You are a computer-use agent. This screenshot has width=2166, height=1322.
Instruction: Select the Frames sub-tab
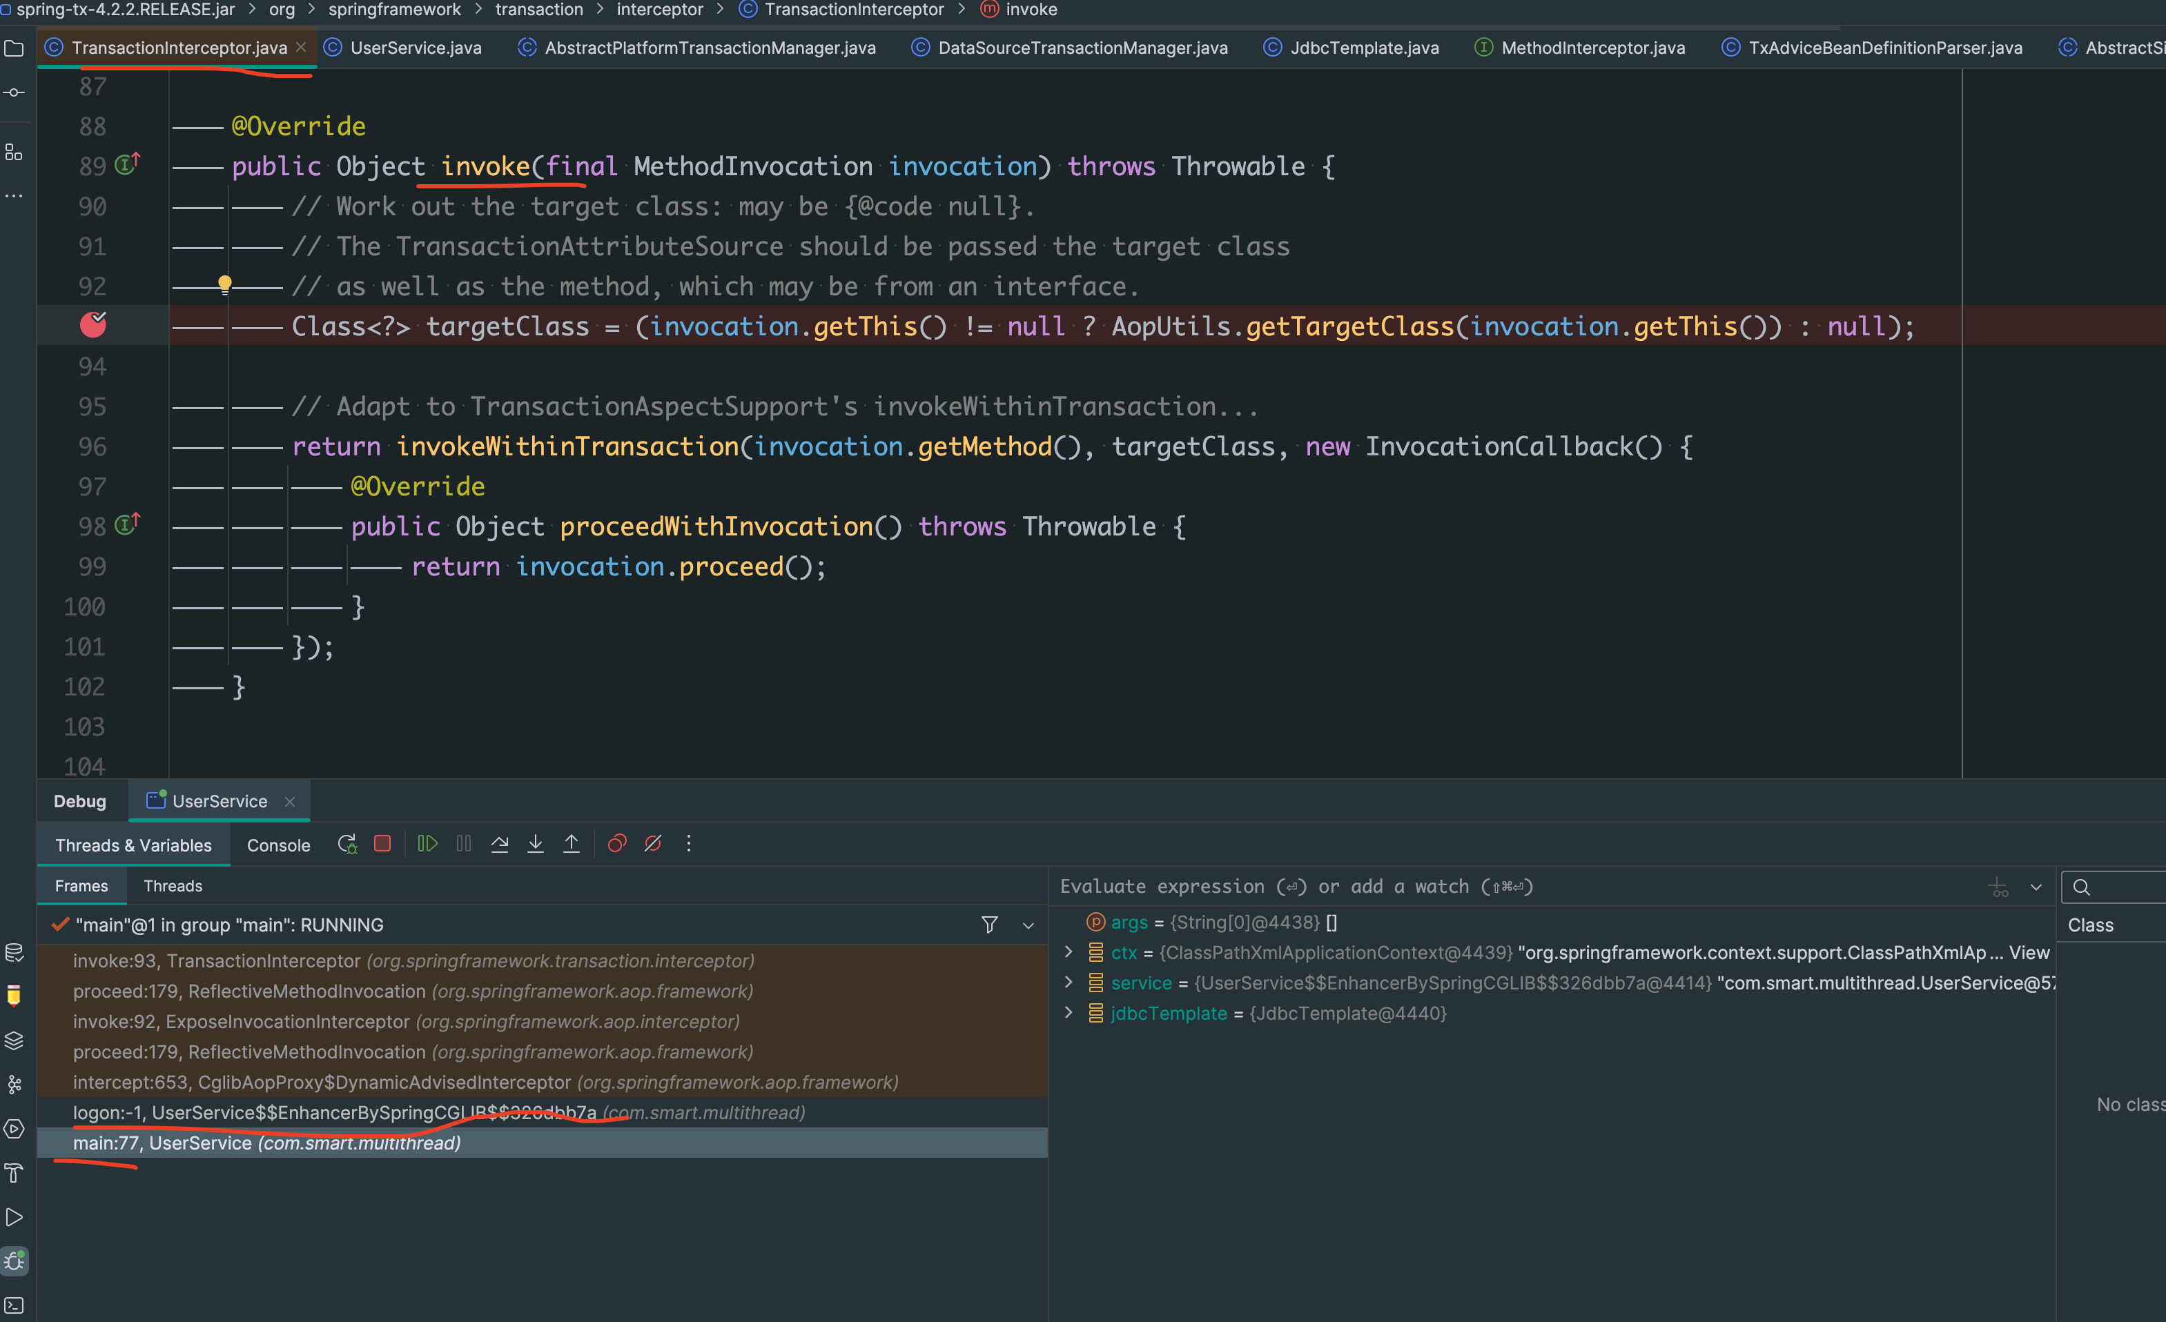coord(81,886)
